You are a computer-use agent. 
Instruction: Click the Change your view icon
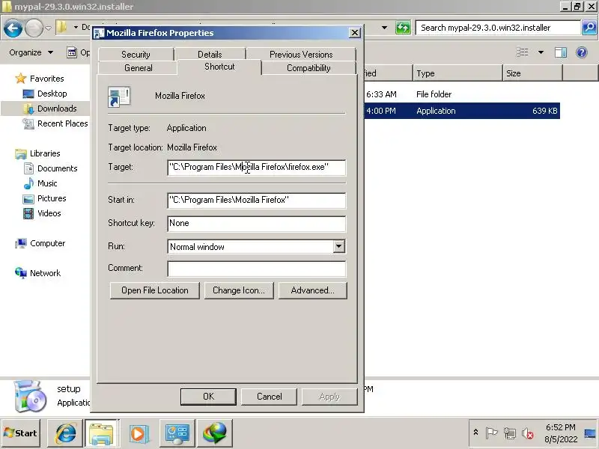522,52
